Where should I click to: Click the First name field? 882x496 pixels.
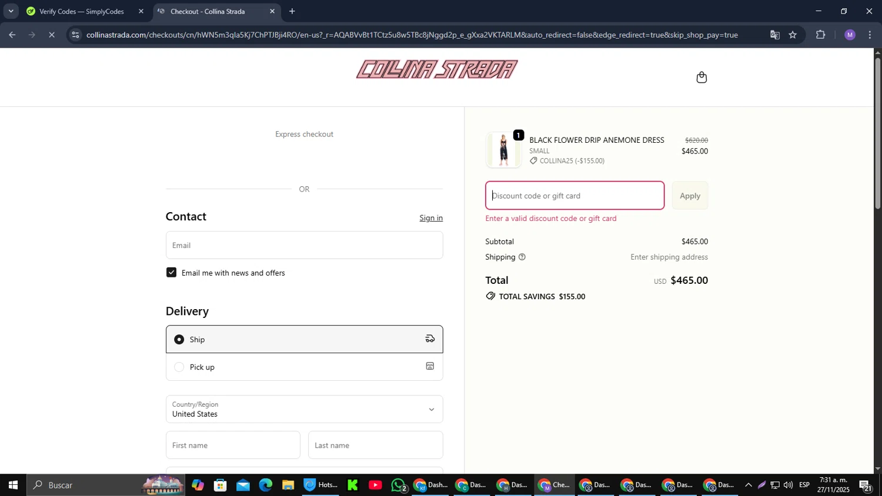(x=233, y=445)
